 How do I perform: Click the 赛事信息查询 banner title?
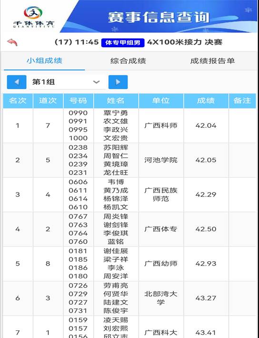[159, 17]
